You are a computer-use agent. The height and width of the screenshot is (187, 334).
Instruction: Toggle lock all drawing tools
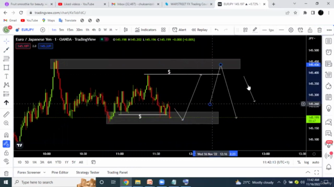(6, 153)
